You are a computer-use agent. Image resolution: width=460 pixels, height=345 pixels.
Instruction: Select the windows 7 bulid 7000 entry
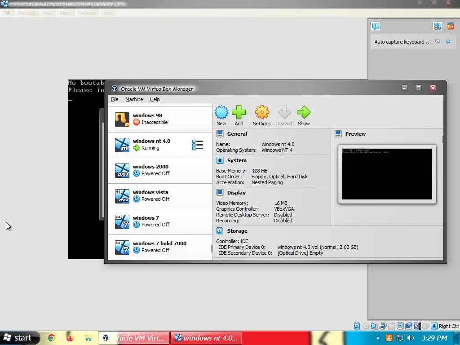click(160, 248)
